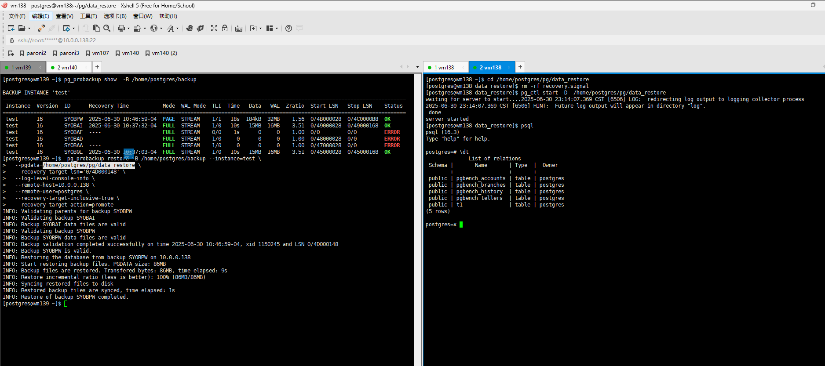Click the Reconnect plug icon
Image resolution: width=825 pixels, height=366 pixels.
(41, 28)
